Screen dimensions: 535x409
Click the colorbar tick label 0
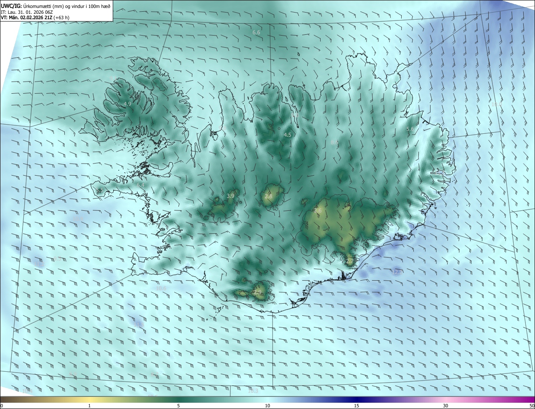pyautogui.click(x=2, y=406)
